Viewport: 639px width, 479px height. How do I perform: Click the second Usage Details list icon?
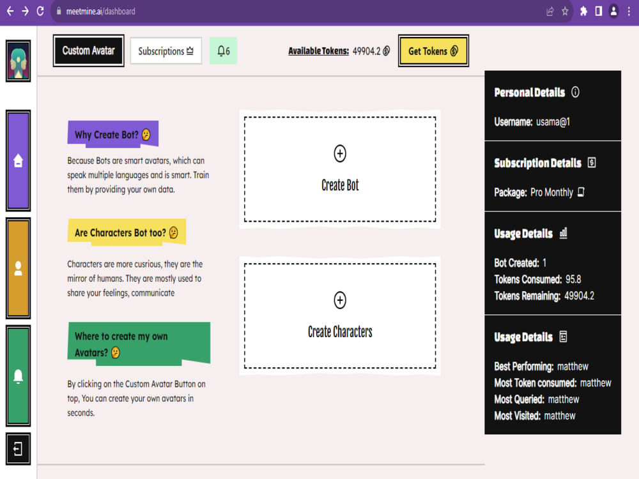point(563,337)
